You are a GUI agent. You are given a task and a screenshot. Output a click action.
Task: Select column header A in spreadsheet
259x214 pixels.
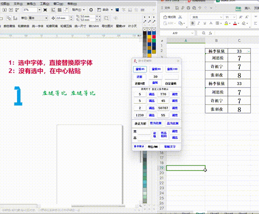coord(186,41)
